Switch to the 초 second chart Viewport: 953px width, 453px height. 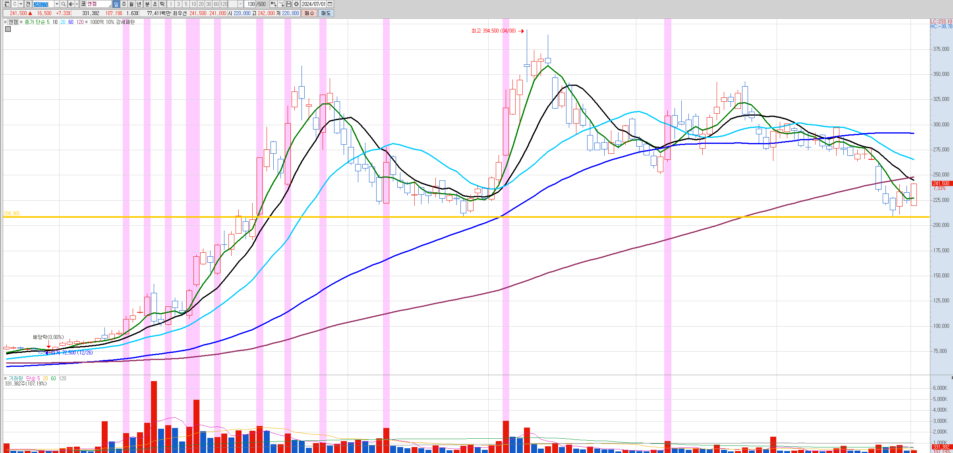pos(155,4)
